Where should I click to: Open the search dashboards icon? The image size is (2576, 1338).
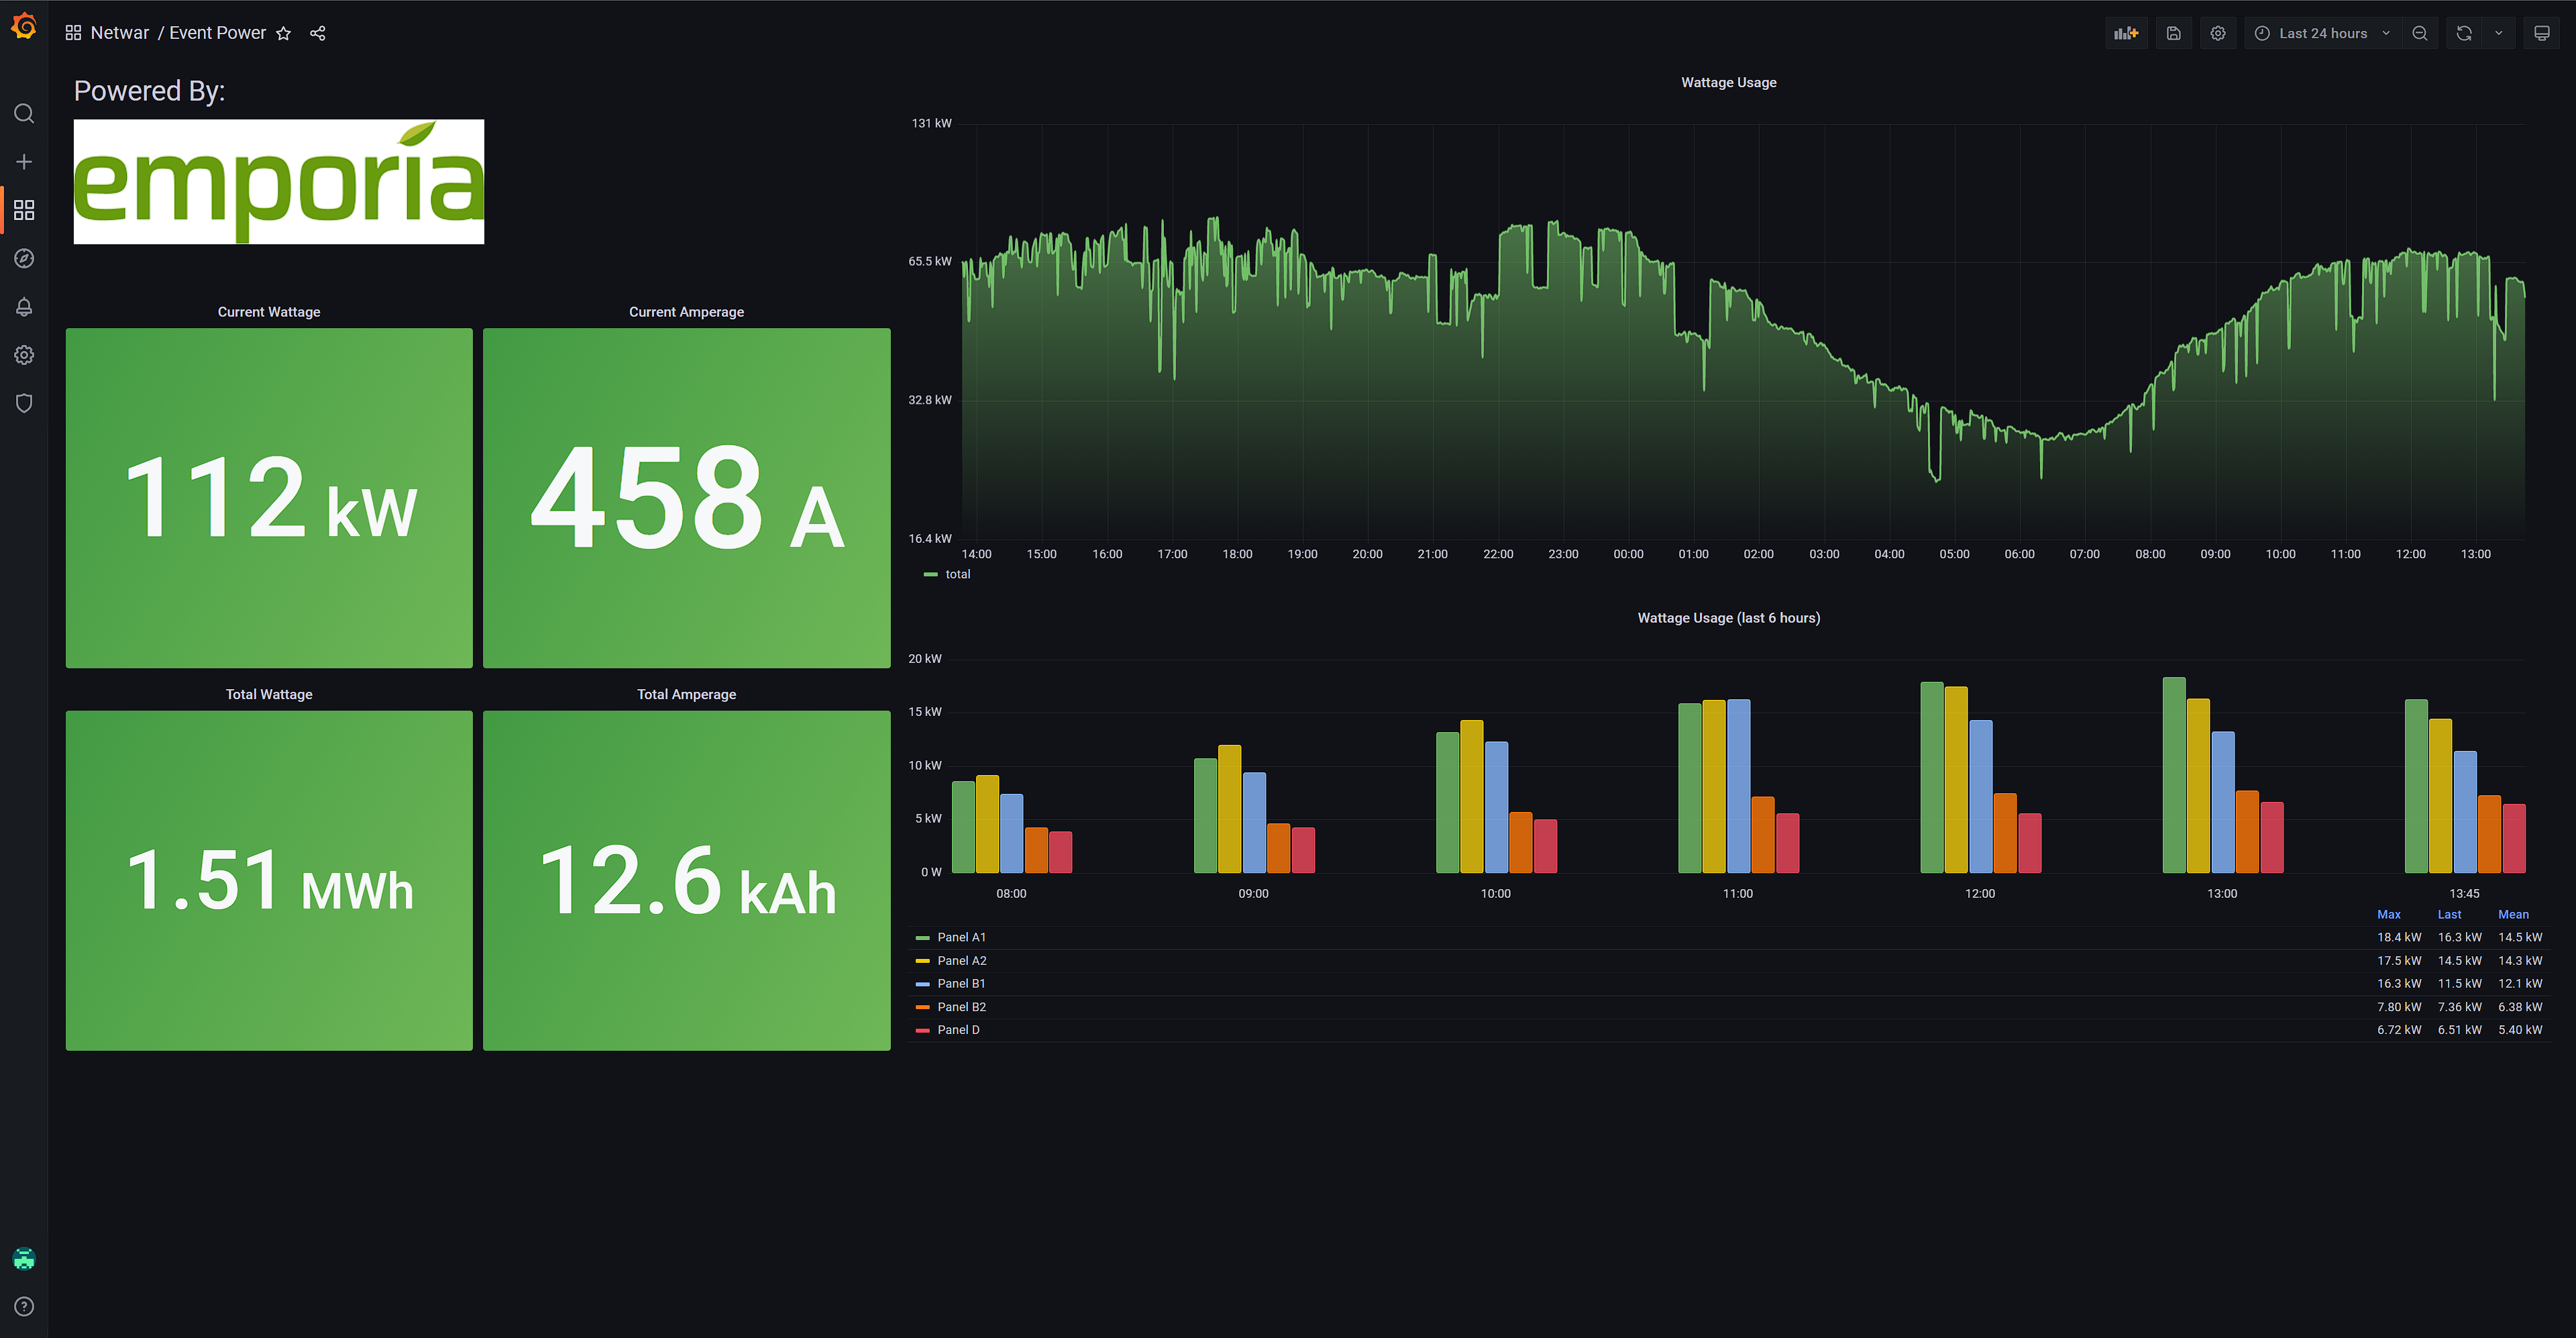point(24,113)
